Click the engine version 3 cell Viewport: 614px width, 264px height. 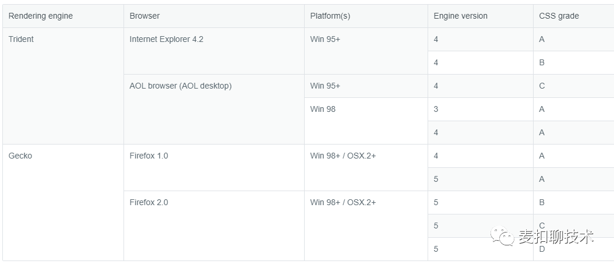[481, 110]
